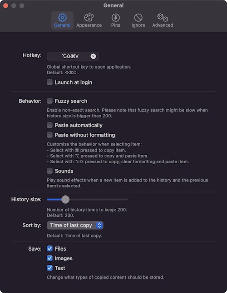Open the General gear icon tab
This screenshot has height=293, width=227.
pos(62,18)
